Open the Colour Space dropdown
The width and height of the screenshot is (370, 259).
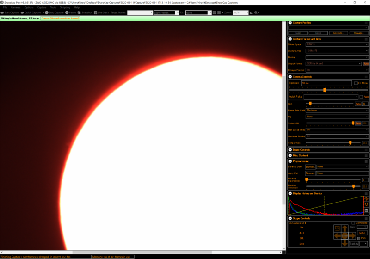(337, 44)
